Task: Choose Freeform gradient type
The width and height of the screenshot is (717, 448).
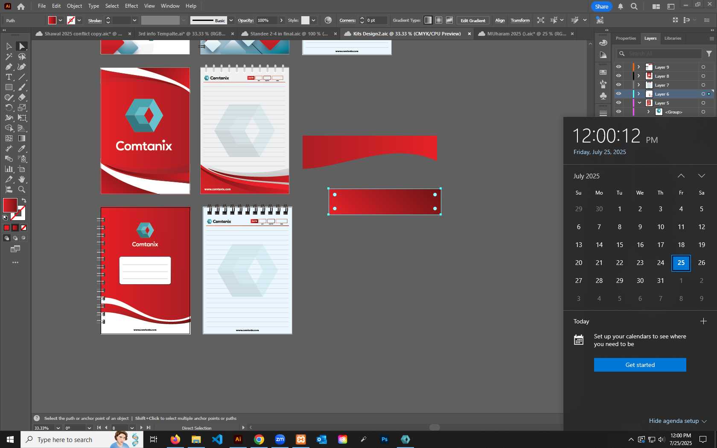Action: [449, 20]
